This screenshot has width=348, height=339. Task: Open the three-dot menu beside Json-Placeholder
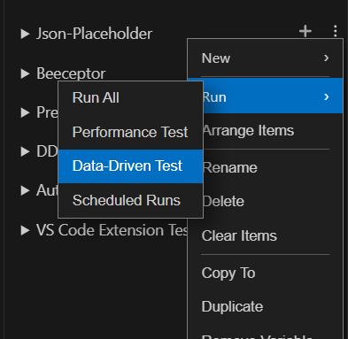335,31
